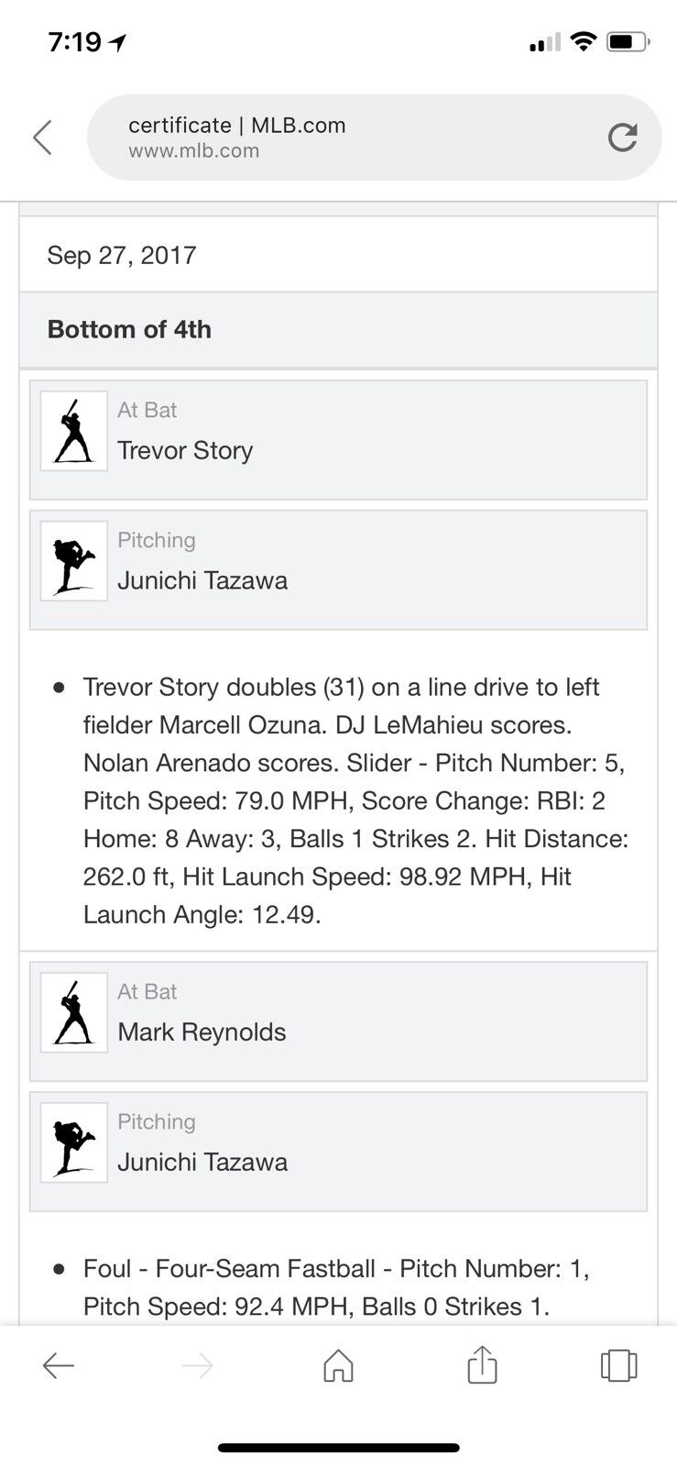Open the home page icon
This screenshot has width=677, height=1467.
pyautogui.click(x=338, y=1365)
